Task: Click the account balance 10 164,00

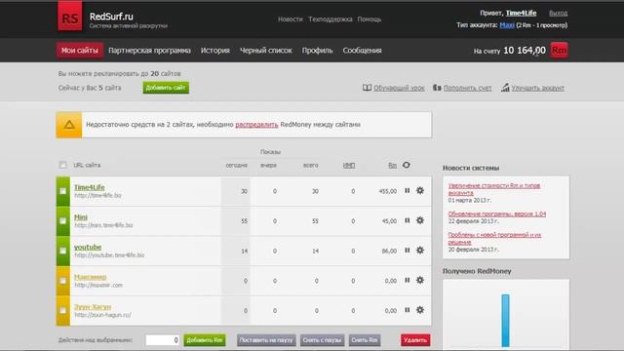Action: point(525,51)
